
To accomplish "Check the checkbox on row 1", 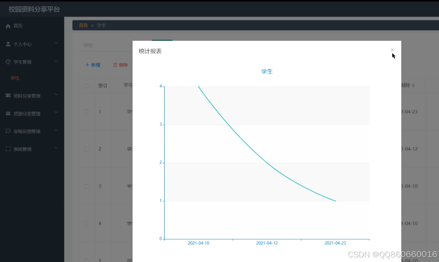I will click(x=86, y=111).
